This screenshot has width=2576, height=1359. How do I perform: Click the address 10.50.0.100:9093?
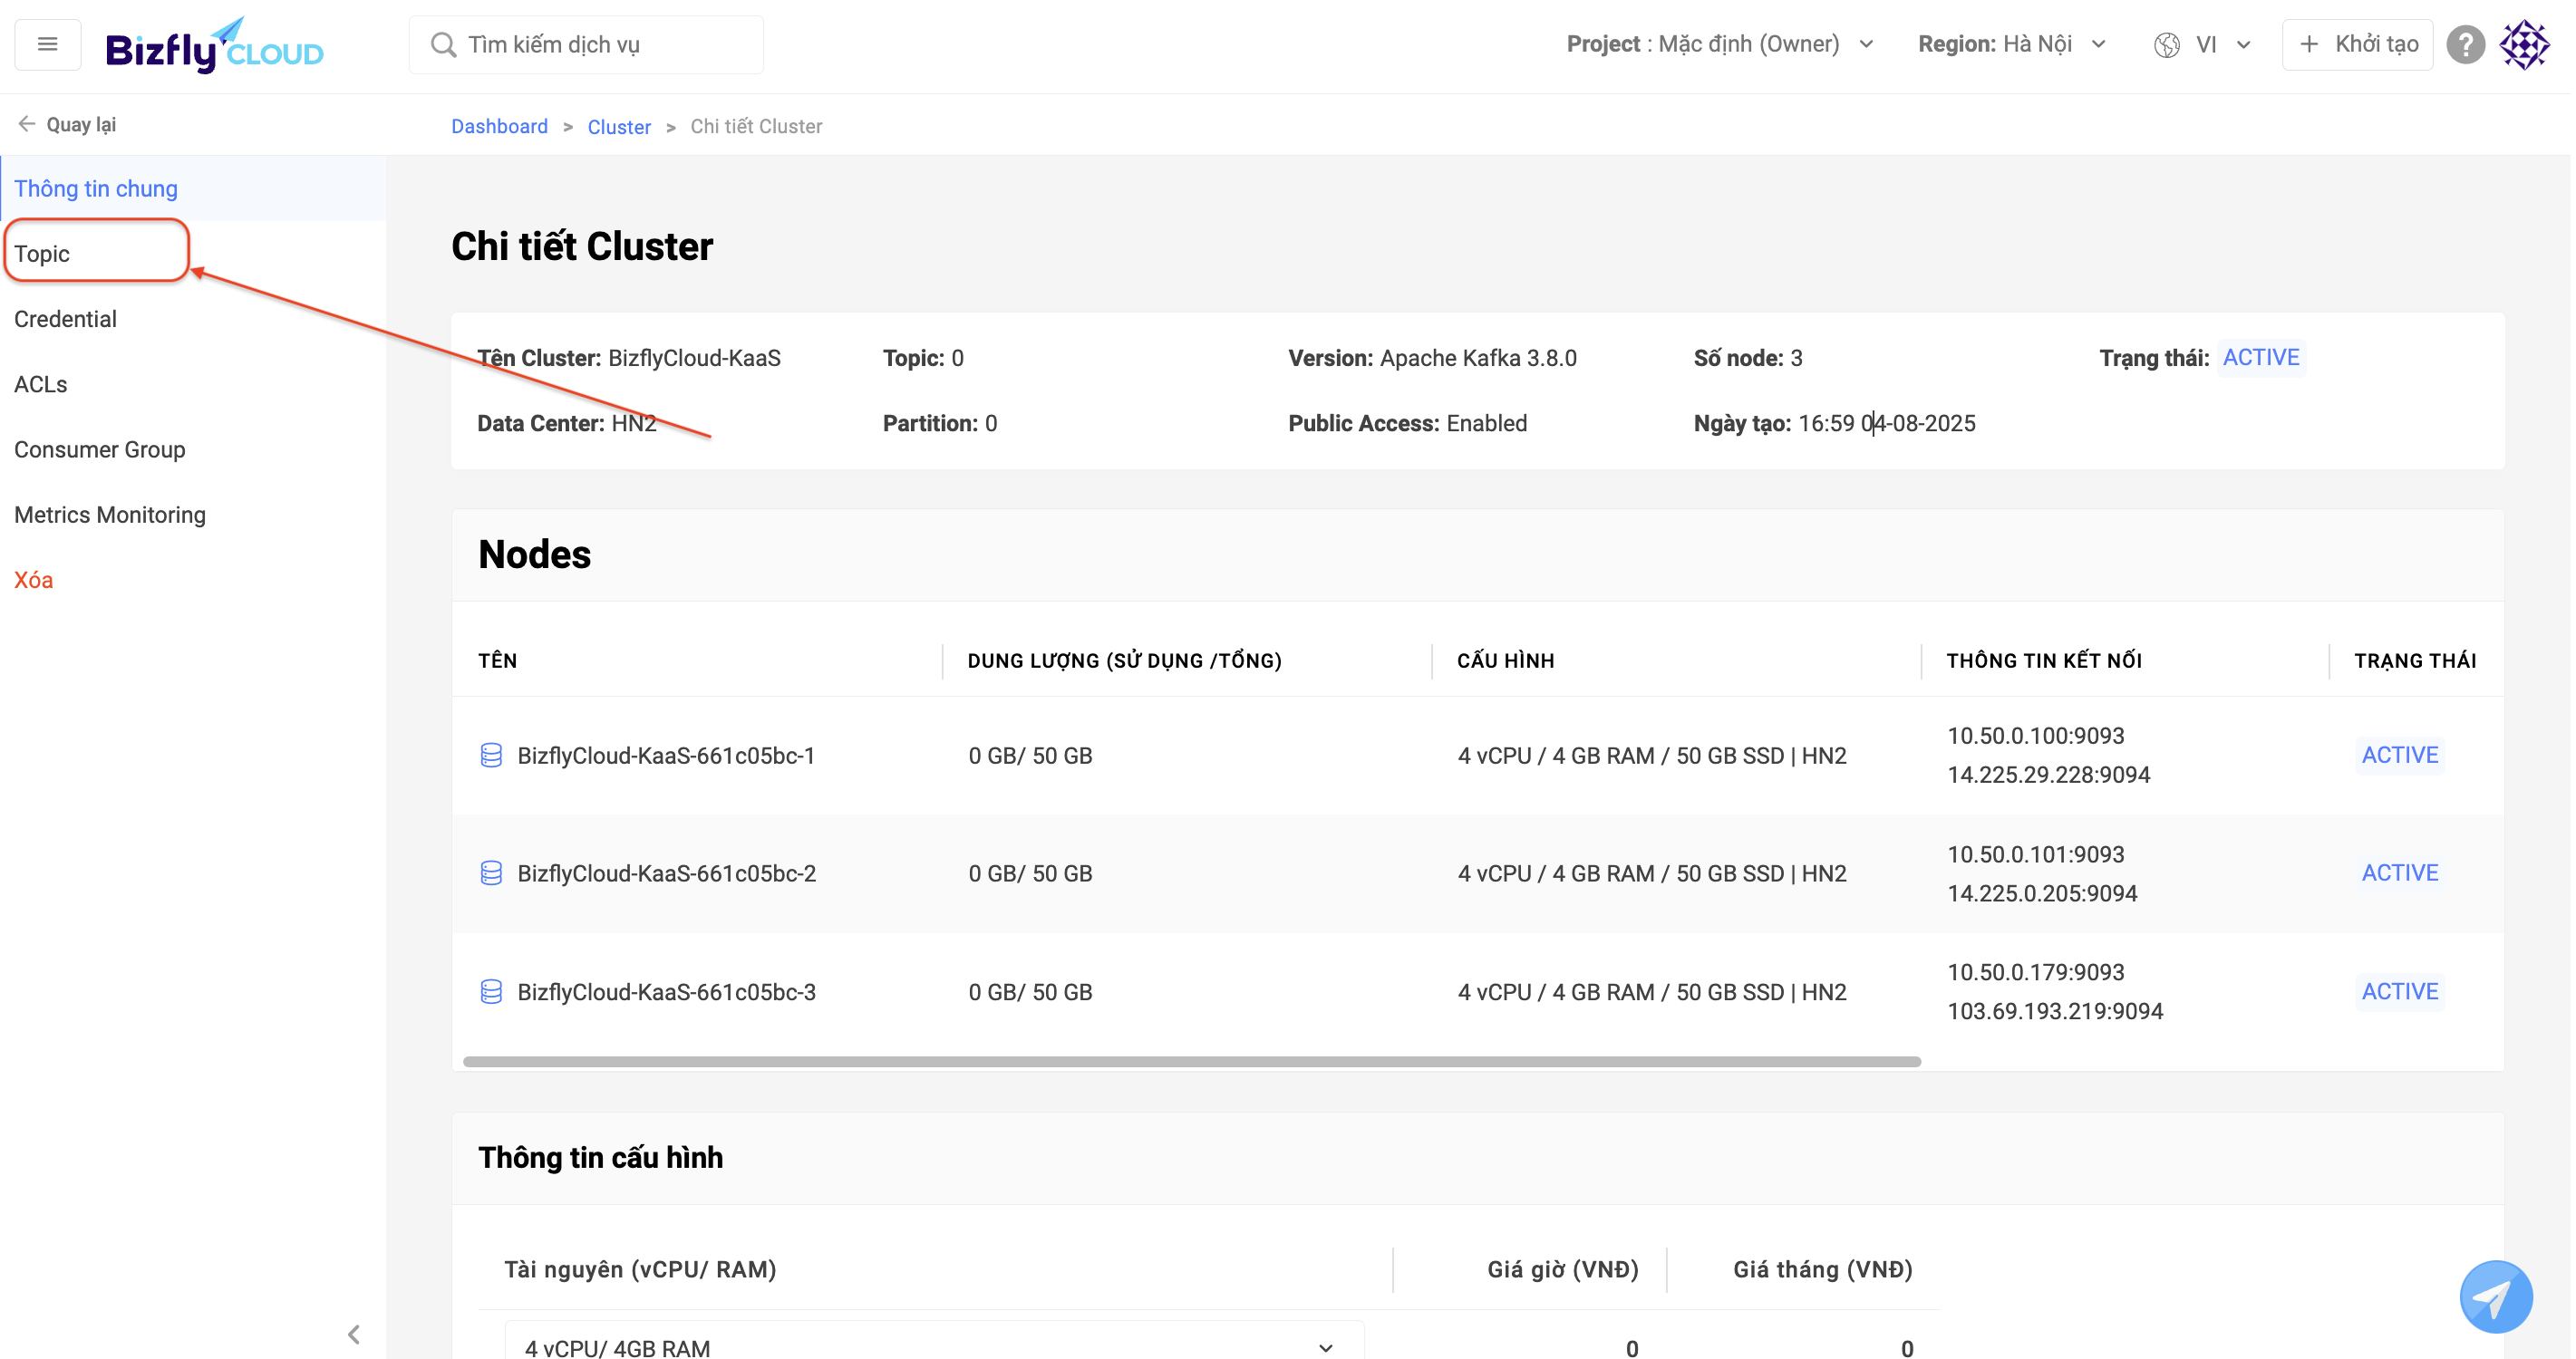coord(2035,736)
